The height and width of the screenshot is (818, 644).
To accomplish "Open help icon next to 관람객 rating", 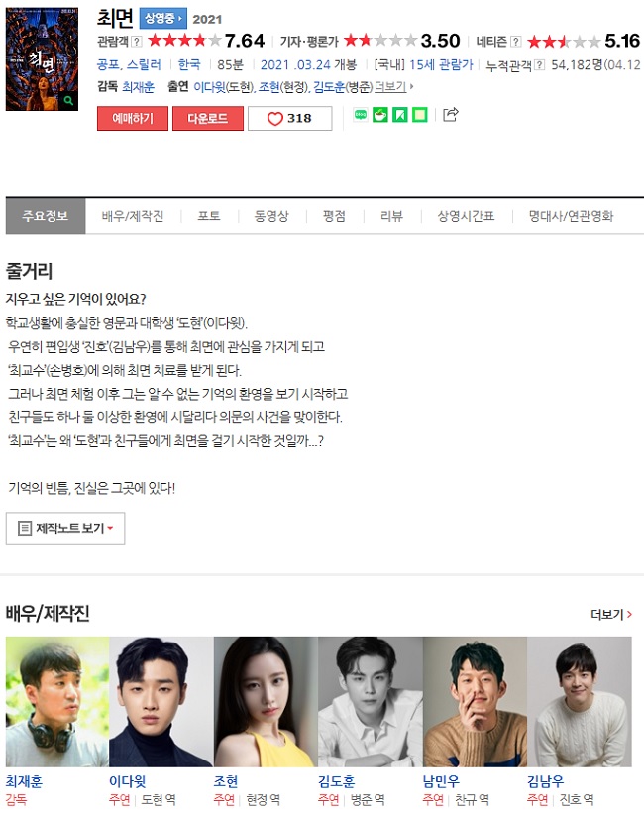I will tap(136, 42).
